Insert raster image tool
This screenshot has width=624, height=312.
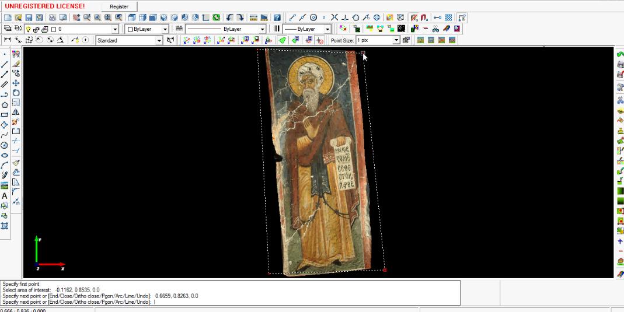click(5, 185)
